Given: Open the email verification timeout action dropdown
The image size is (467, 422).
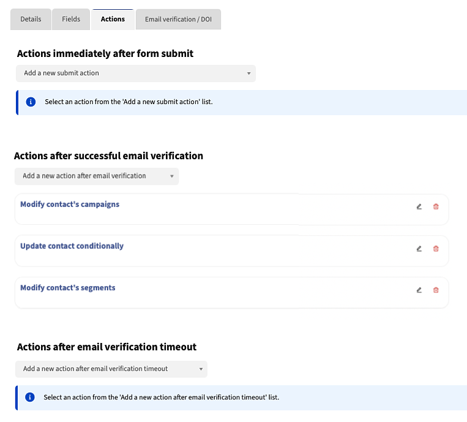Looking at the screenshot, I should click(x=111, y=369).
